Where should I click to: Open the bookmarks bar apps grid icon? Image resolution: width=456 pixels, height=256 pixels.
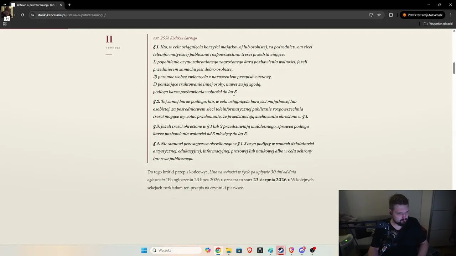tap(5, 23)
